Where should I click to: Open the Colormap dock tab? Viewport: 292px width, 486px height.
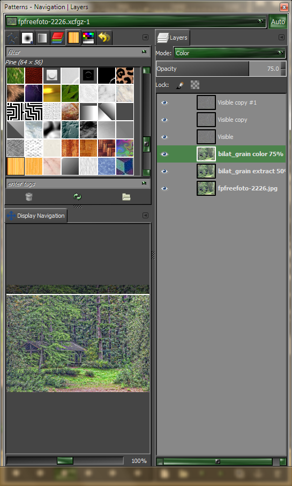coord(88,38)
